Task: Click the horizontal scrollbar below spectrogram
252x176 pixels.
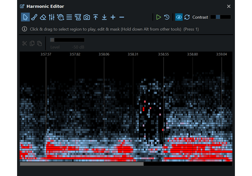Action: (126, 164)
